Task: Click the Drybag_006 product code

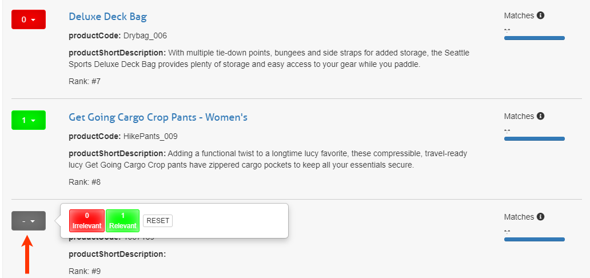Action: tap(145, 35)
